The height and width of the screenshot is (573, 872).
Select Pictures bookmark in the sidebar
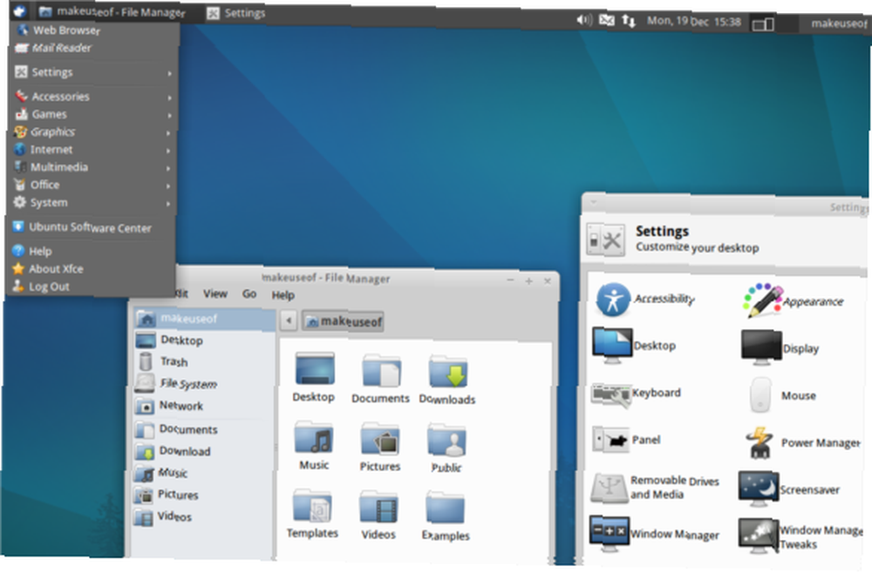[x=201, y=495]
